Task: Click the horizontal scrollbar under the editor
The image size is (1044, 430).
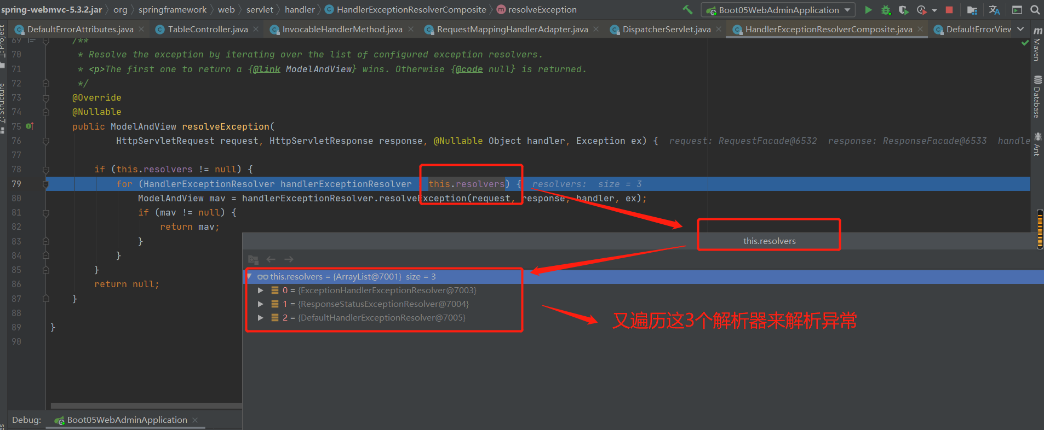Action: 146,406
